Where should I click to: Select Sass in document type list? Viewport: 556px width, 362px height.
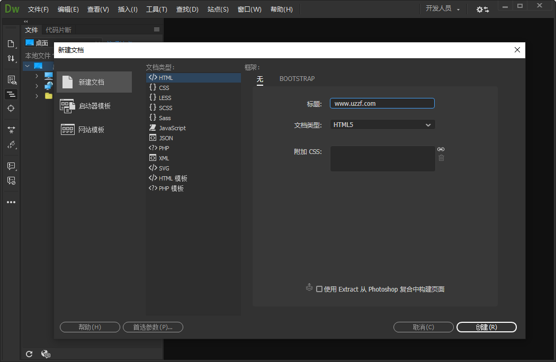194,118
